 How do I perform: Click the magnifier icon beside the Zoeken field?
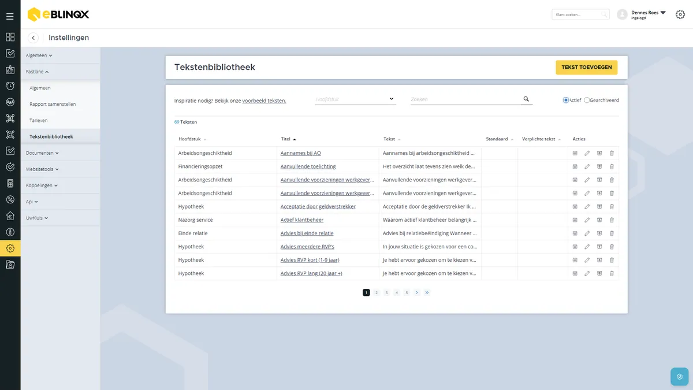(526, 99)
